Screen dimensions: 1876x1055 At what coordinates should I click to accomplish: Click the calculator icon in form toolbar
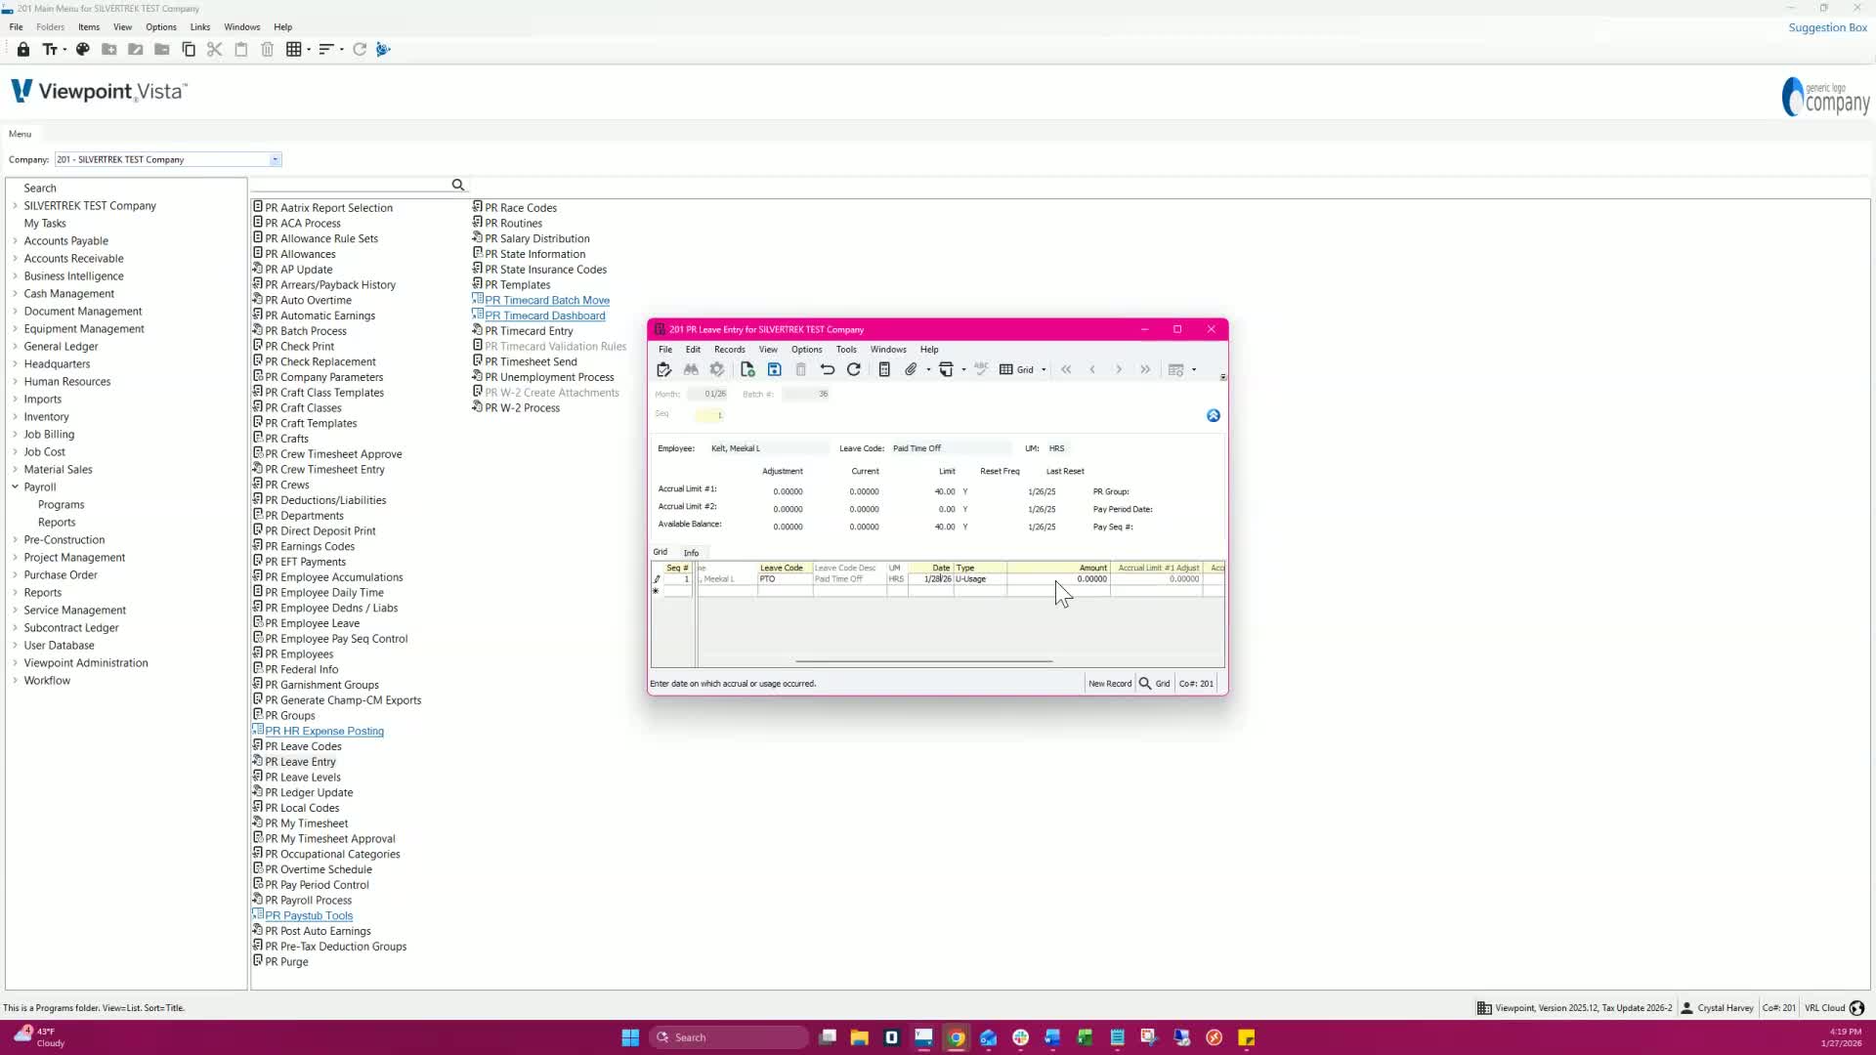[x=884, y=369]
